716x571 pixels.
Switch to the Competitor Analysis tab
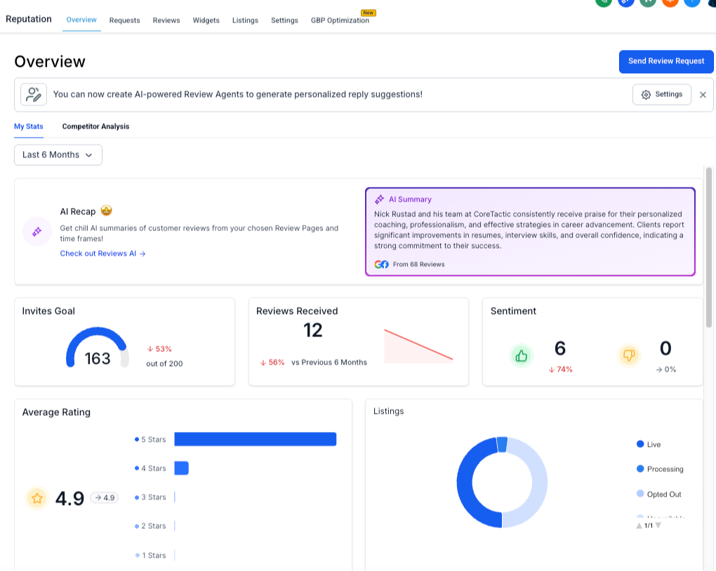point(95,126)
